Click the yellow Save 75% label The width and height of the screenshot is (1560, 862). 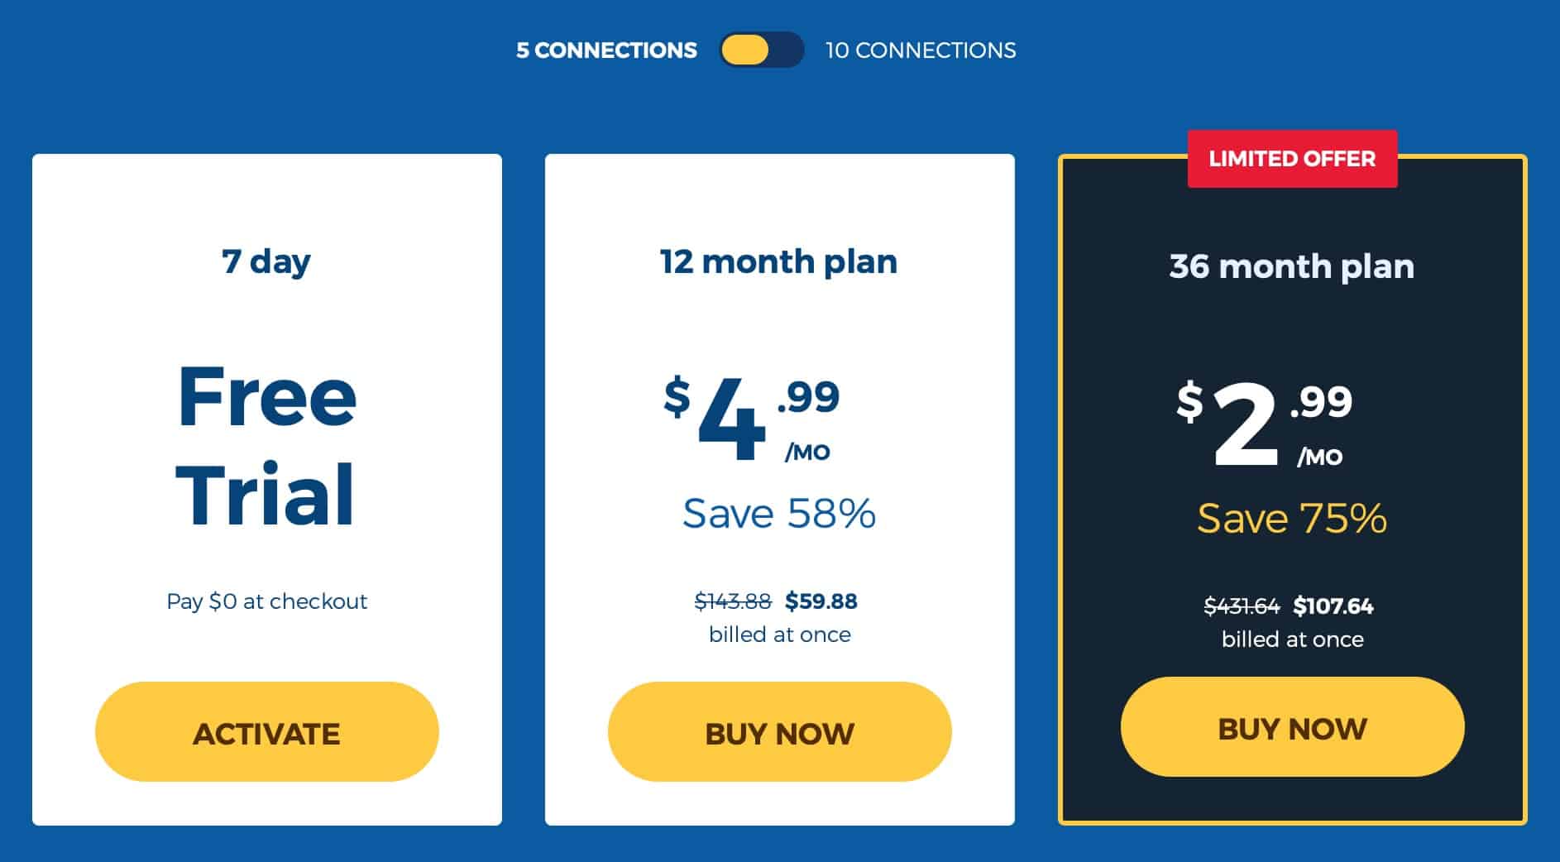tap(1292, 519)
